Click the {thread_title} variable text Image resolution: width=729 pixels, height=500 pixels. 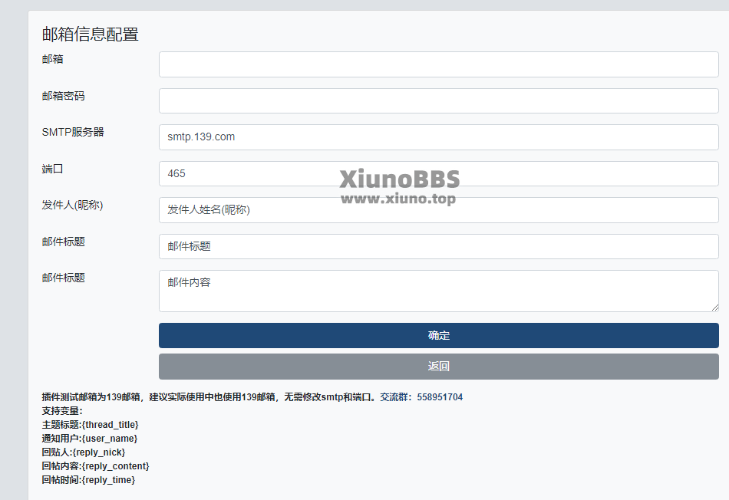111,425
